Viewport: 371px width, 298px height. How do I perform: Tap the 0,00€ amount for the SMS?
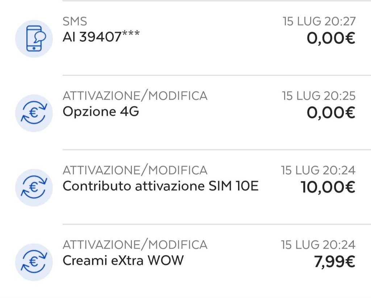click(331, 38)
